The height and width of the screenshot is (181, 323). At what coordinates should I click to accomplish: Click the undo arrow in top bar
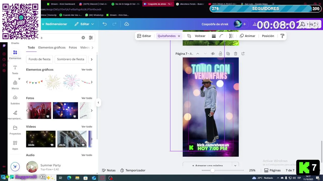point(104,24)
